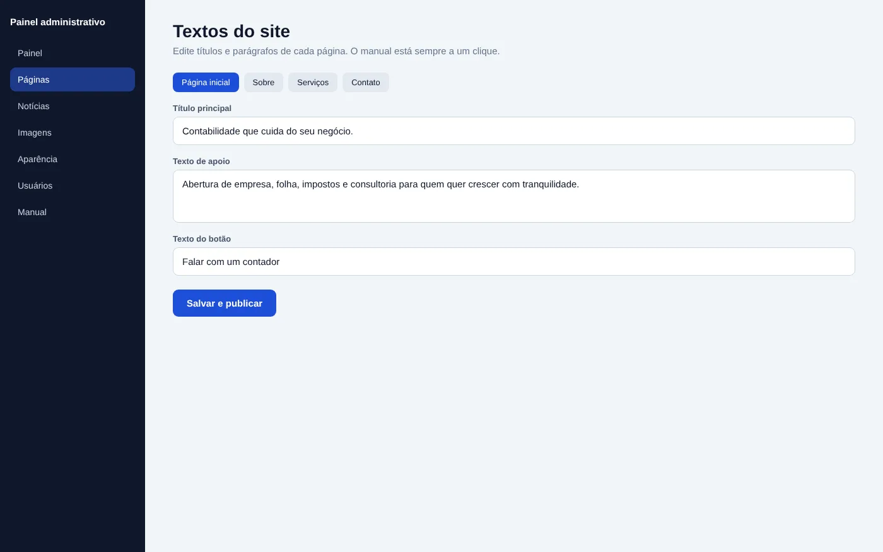883x552 pixels.
Task: Click the Salvar e publicar button
Action: [x=225, y=303]
